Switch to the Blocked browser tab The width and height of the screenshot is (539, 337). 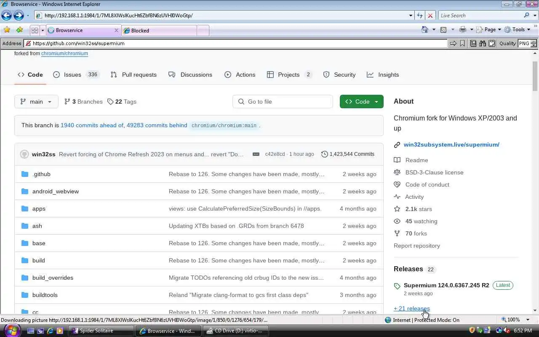point(159,30)
